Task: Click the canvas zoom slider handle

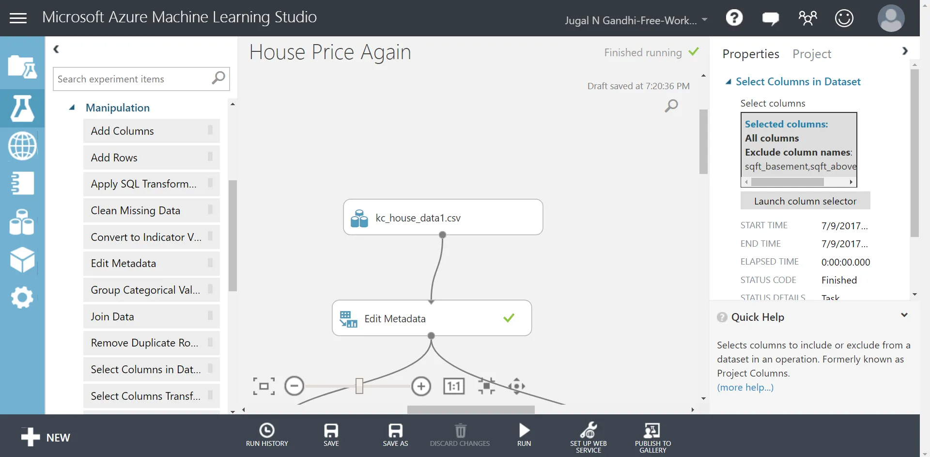Action: click(359, 386)
